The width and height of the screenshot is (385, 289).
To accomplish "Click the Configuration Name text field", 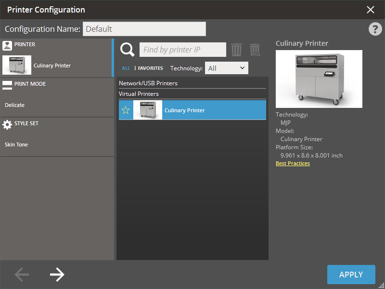I will coord(144,29).
